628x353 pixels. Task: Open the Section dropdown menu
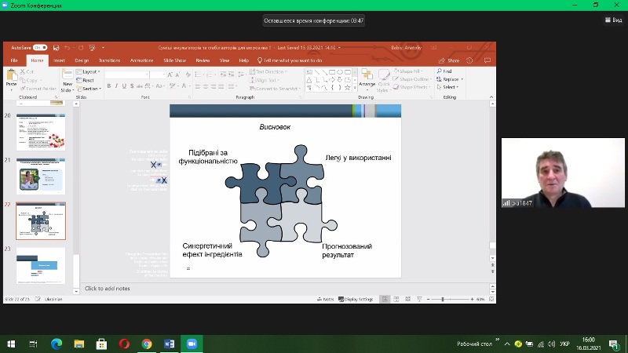point(90,89)
